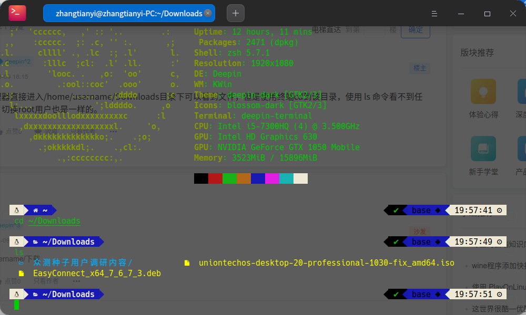The width and height of the screenshot is (526, 315).
Task: Click the Uptime 12 hours, 11 mins line
Action: point(254,32)
